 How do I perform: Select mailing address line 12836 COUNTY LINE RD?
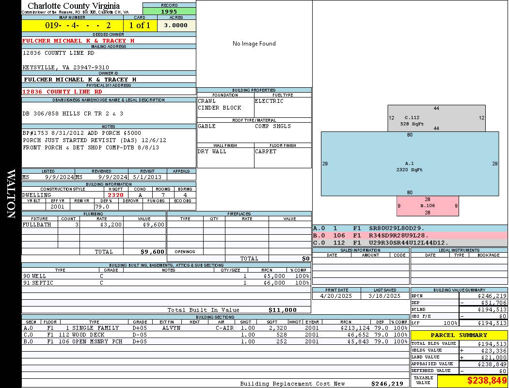59,53
